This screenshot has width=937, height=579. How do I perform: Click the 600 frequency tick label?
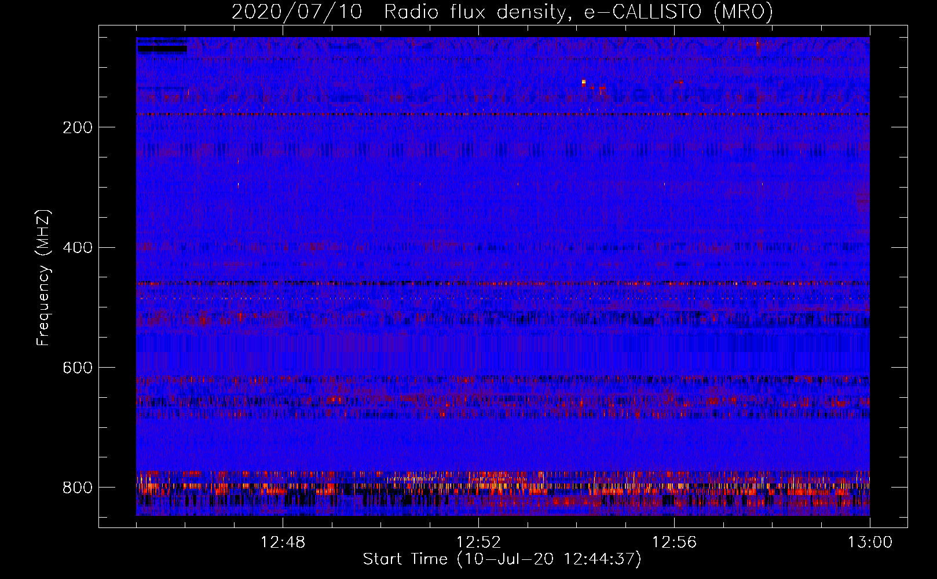(x=78, y=368)
